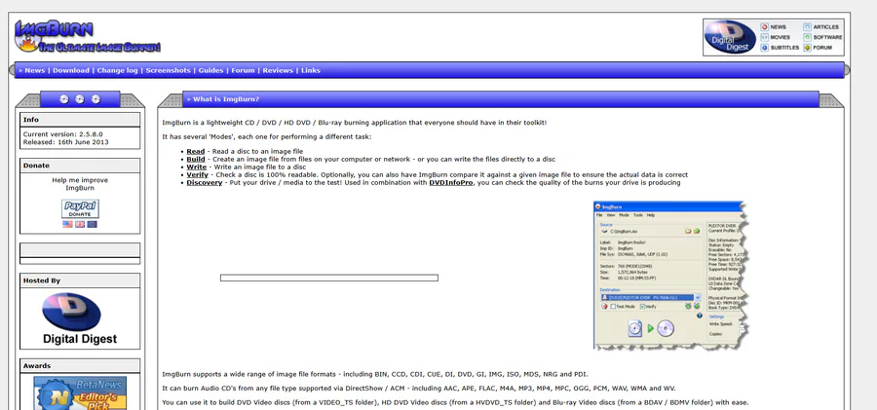
Task: Donate using the UK flag icon
Action: (80, 224)
